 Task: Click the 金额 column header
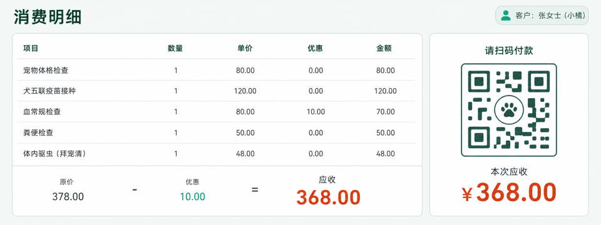(x=384, y=48)
